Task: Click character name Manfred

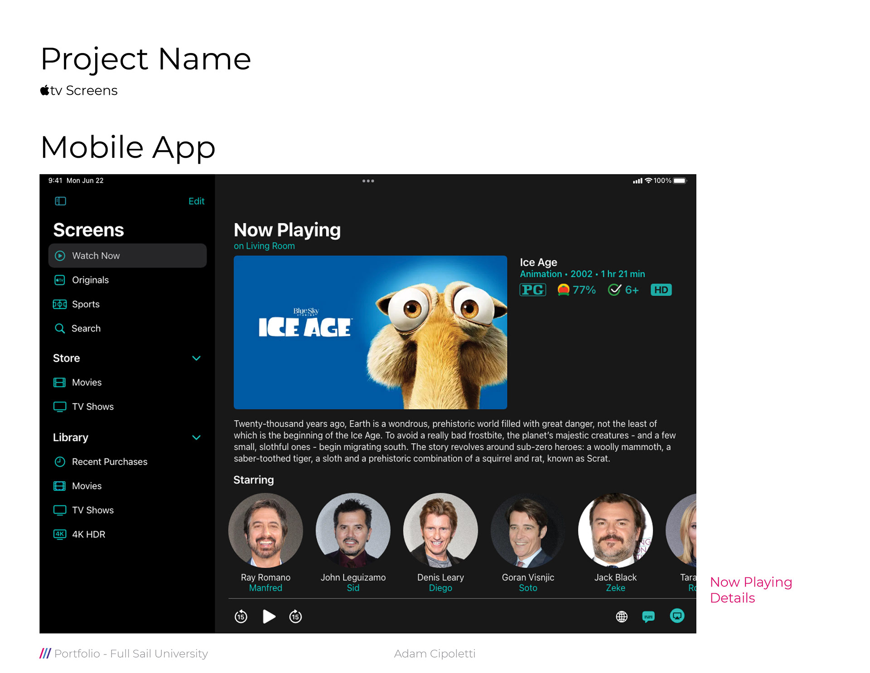Action: [266, 588]
